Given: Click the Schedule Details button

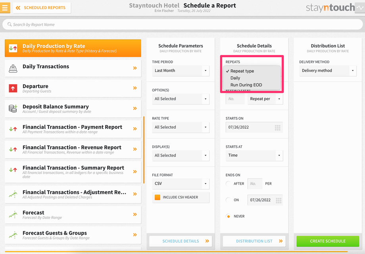Looking at the screenshot, I should pos(181,241).
